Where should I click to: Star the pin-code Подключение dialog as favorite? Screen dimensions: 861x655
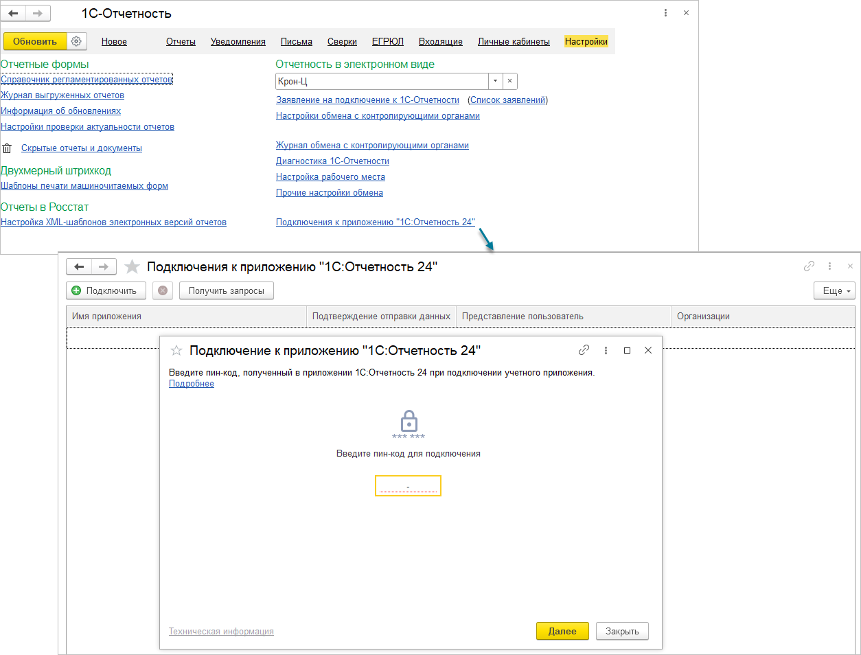pos(176,351)
